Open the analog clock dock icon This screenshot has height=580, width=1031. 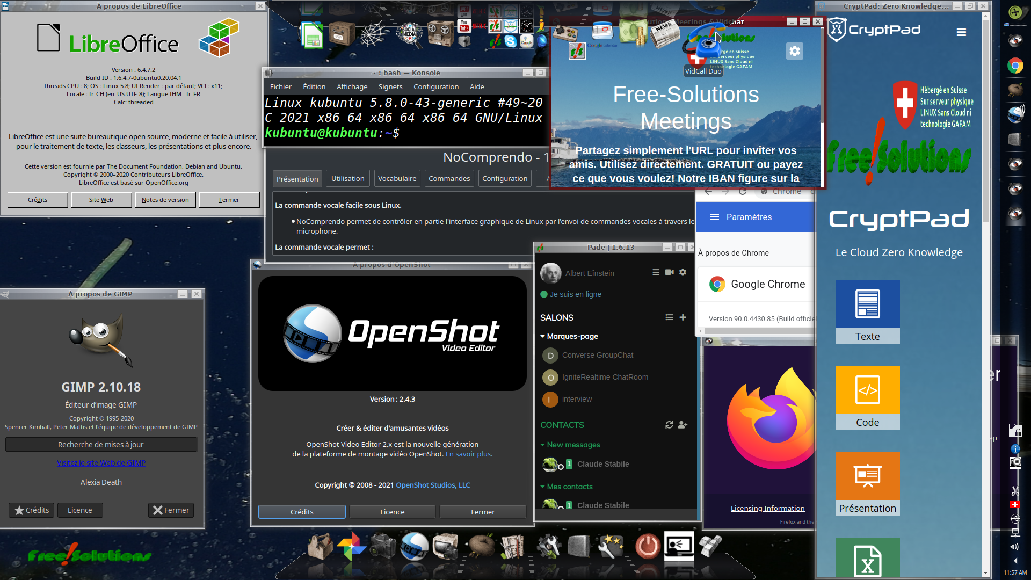pyautogui.click(x=527, y=25)
